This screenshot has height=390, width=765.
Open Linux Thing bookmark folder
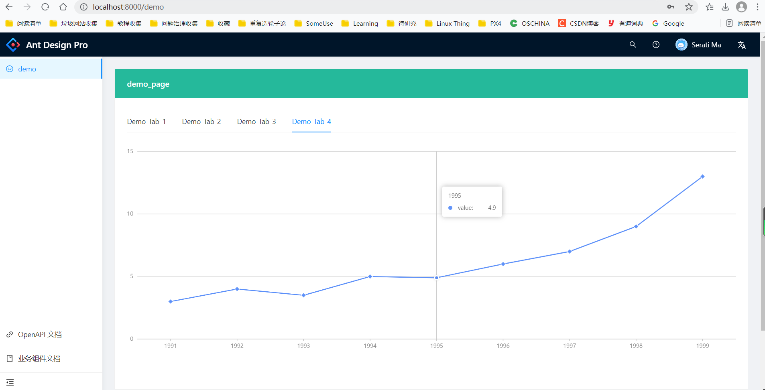click(447, 23)
